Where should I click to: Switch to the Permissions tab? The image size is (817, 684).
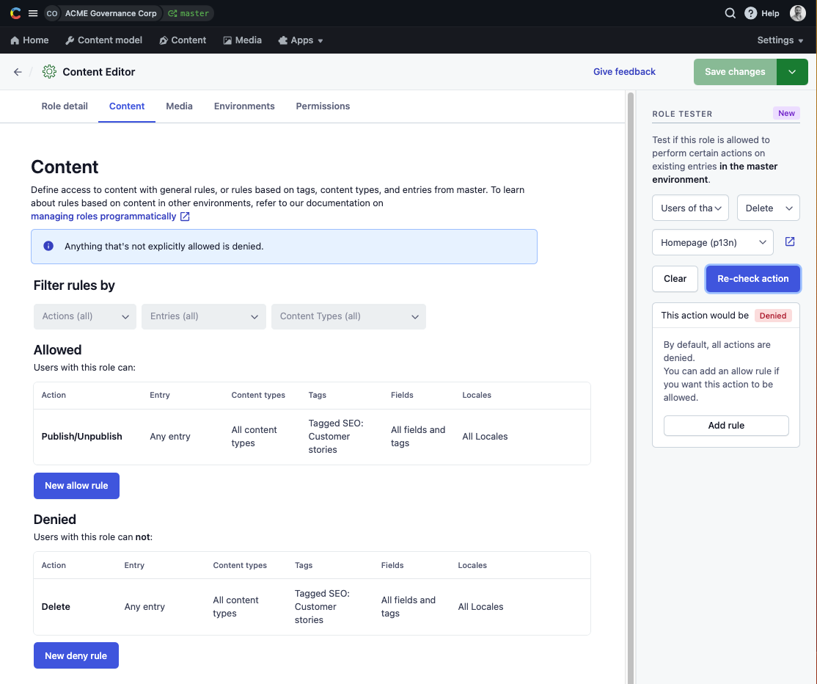click(323, 106)
